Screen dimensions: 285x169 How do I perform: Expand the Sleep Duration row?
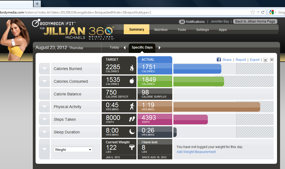point(44,132)
